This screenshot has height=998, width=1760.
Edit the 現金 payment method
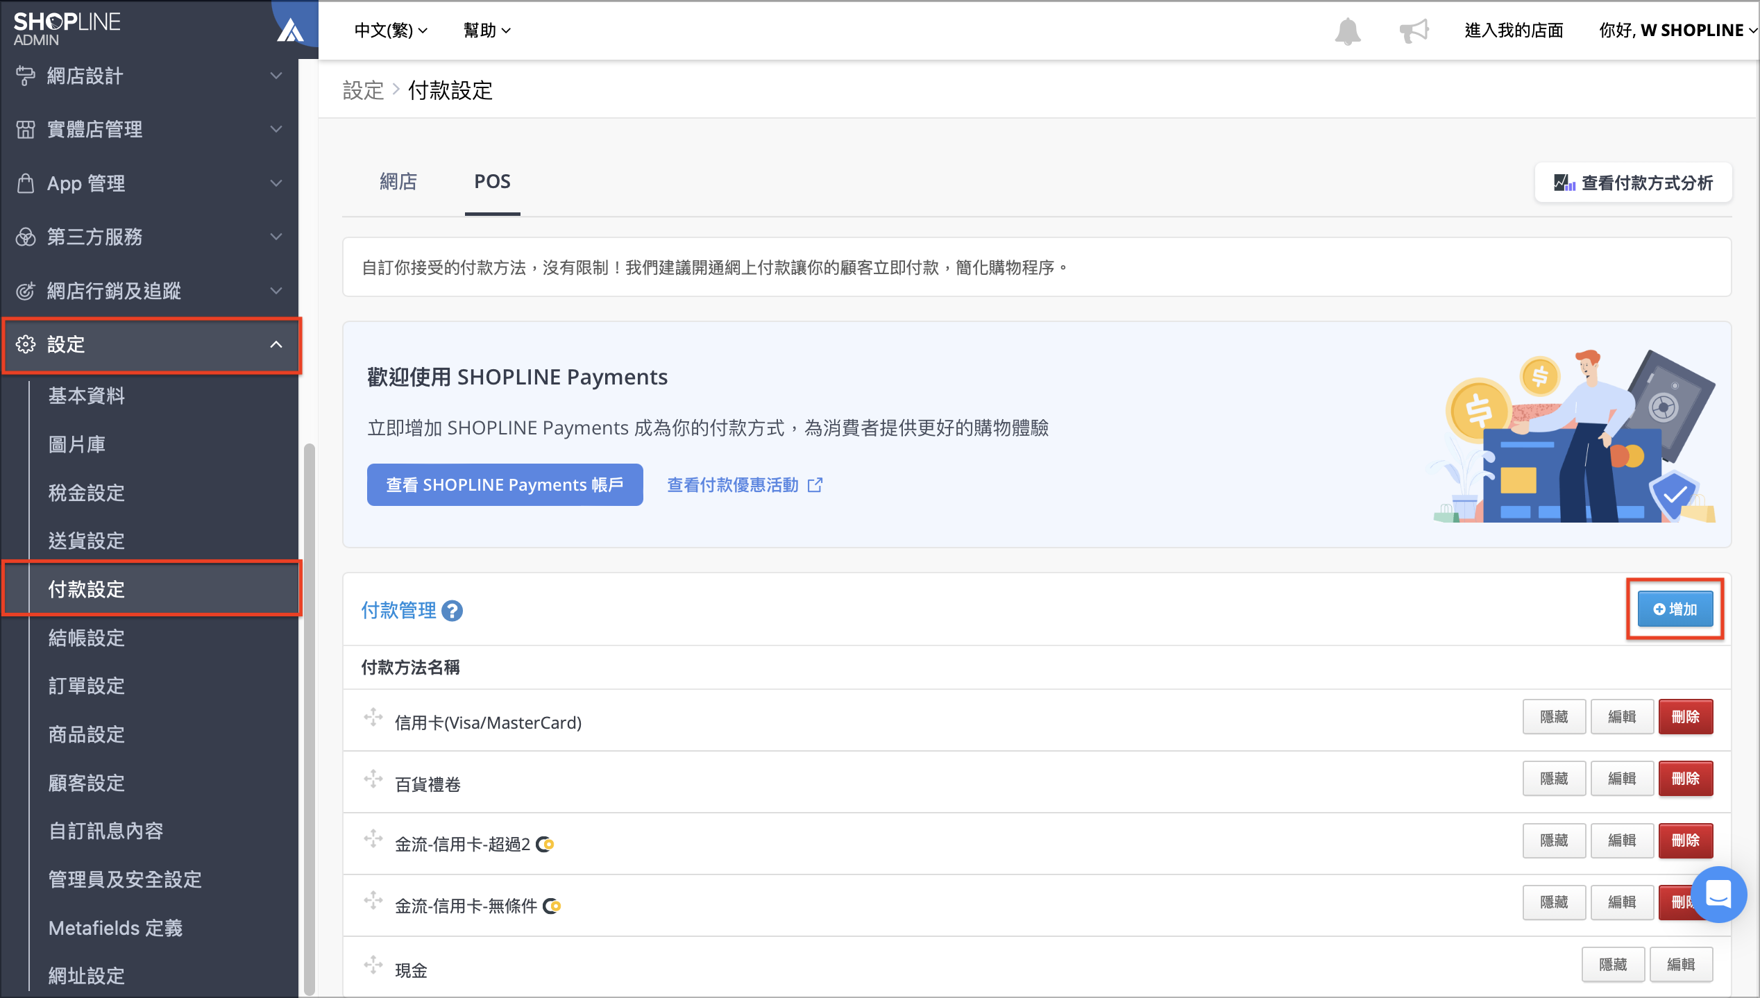1681,964
